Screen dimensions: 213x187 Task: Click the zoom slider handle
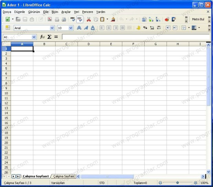click(x=177, y=183)
